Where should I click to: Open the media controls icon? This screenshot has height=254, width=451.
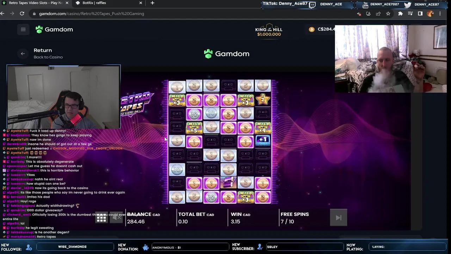tap(410, 13)
